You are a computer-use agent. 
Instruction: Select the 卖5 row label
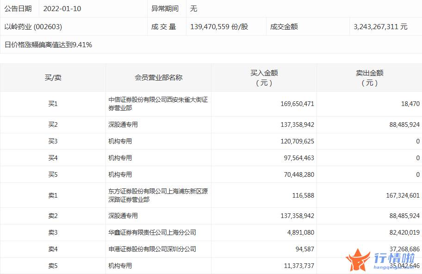coord(53,266)
